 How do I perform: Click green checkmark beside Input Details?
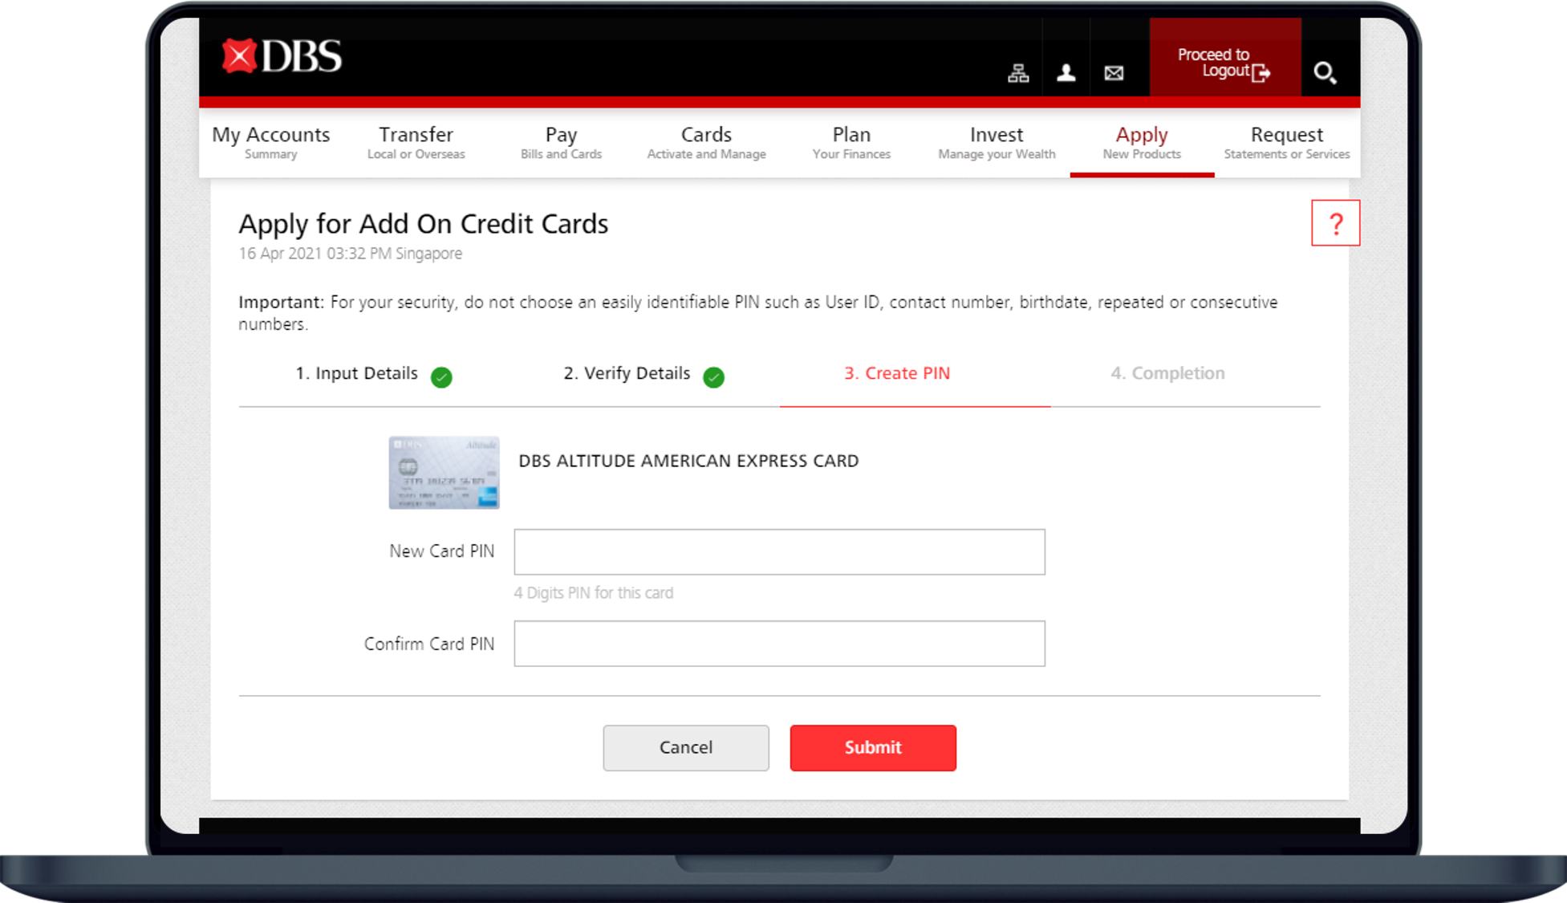pyautogui.click(x=441, y=377)
